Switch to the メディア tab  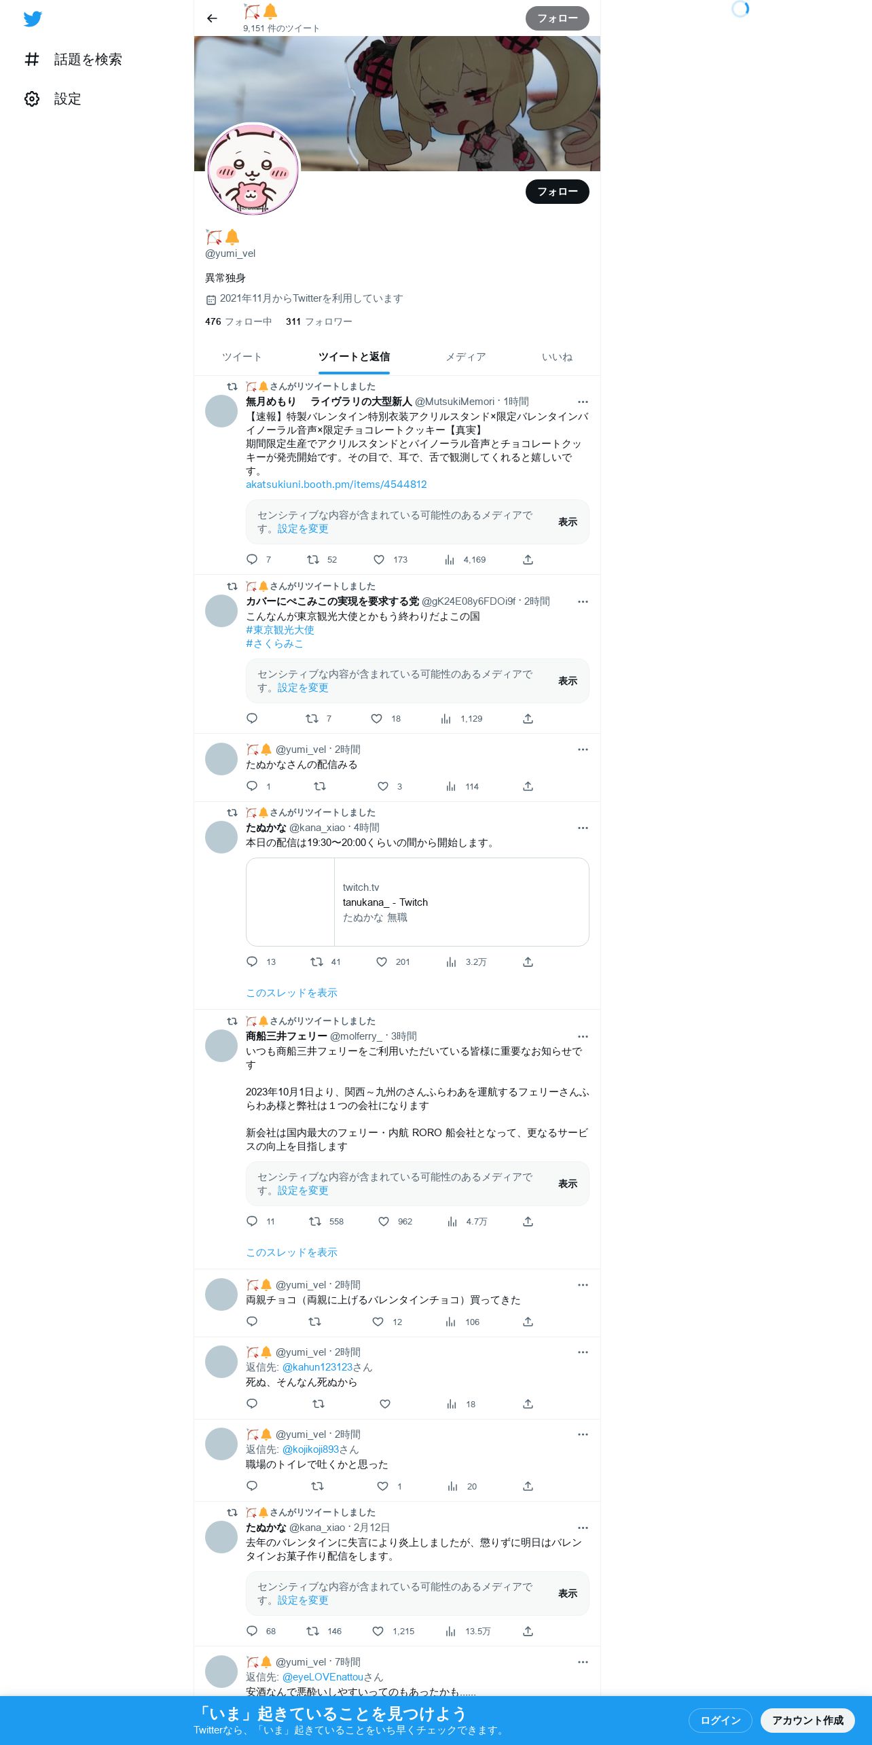466,357
